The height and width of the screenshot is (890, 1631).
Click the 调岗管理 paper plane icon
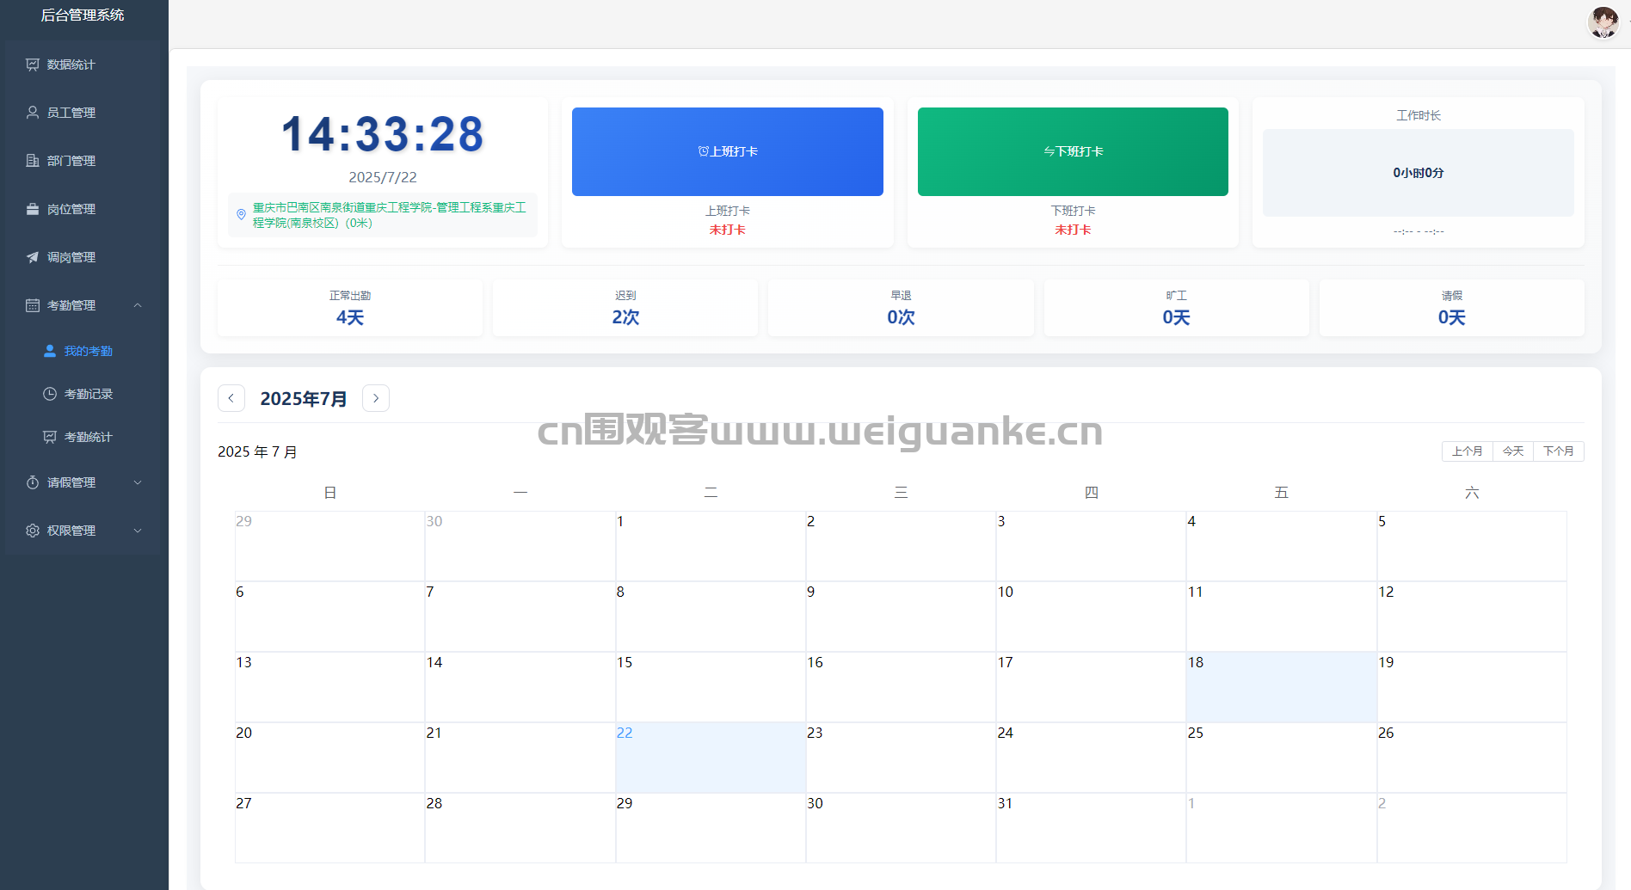[x=33, y=257]
